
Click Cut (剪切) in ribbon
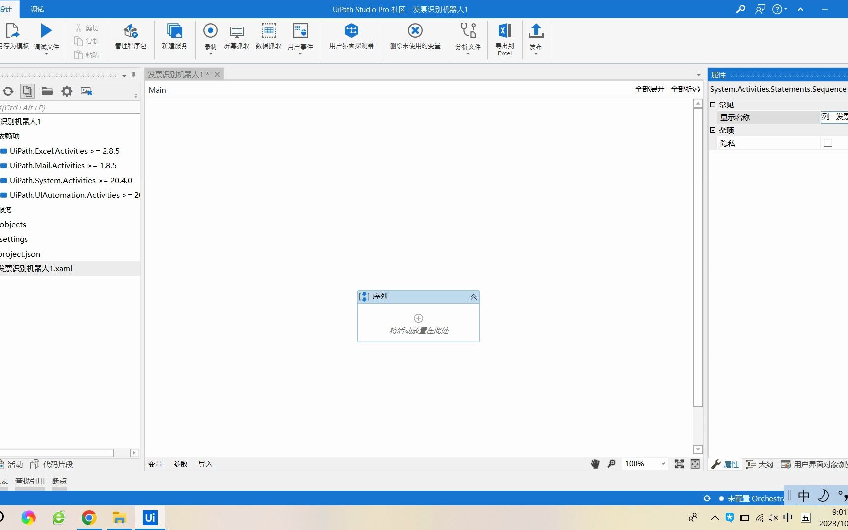coord(87,28)
